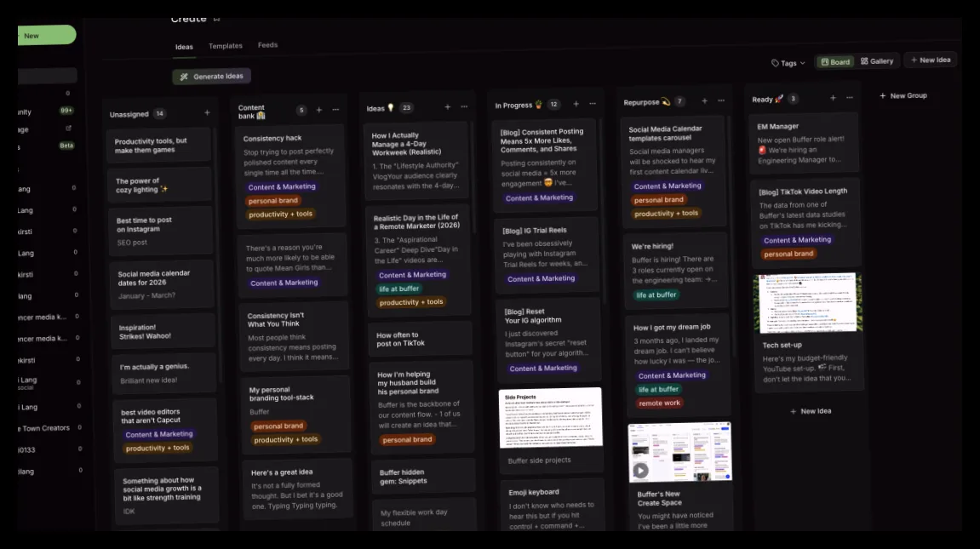Add a card to the Unassigned column
Image resolution: width=980 pixels, height=549 pixels.
click(x=207, y=113)
